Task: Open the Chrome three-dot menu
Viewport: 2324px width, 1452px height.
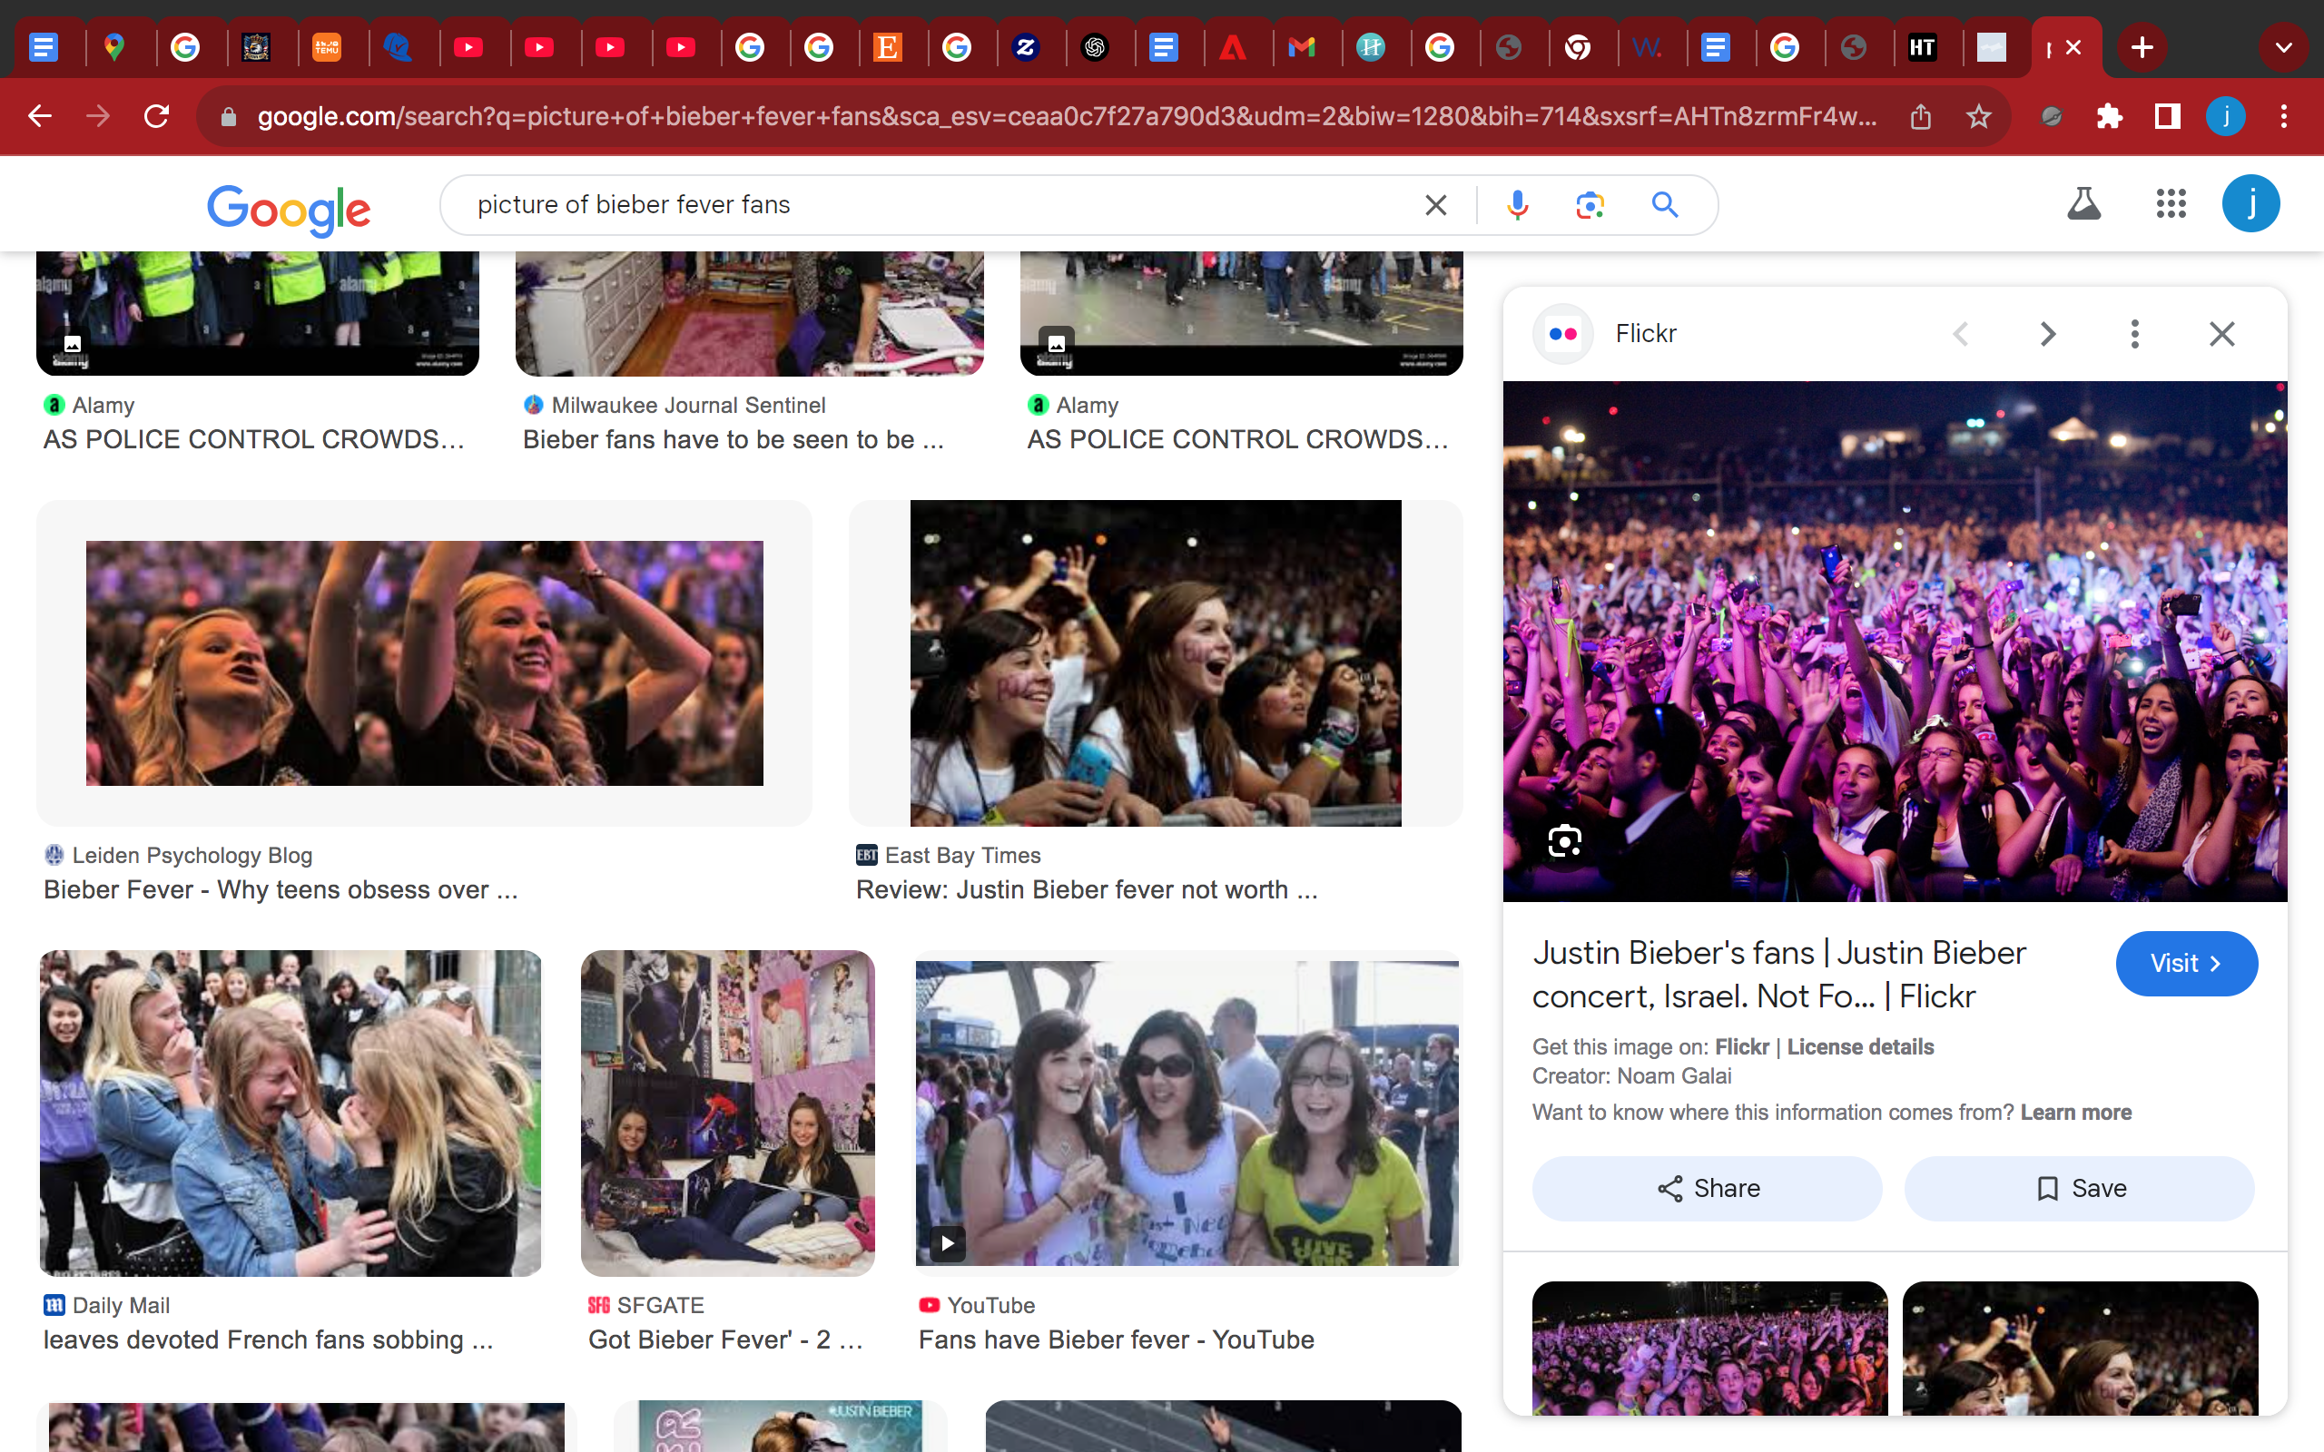Action: point(2284,116)
